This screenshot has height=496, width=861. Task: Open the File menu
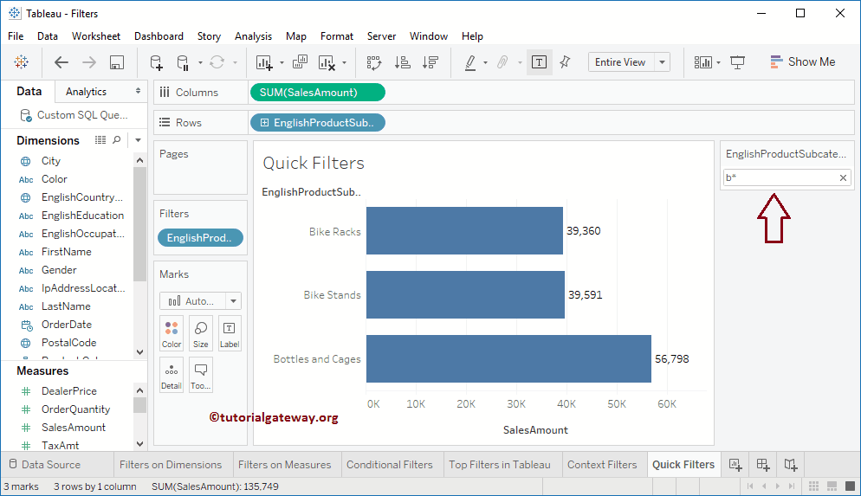coord(16,36)
